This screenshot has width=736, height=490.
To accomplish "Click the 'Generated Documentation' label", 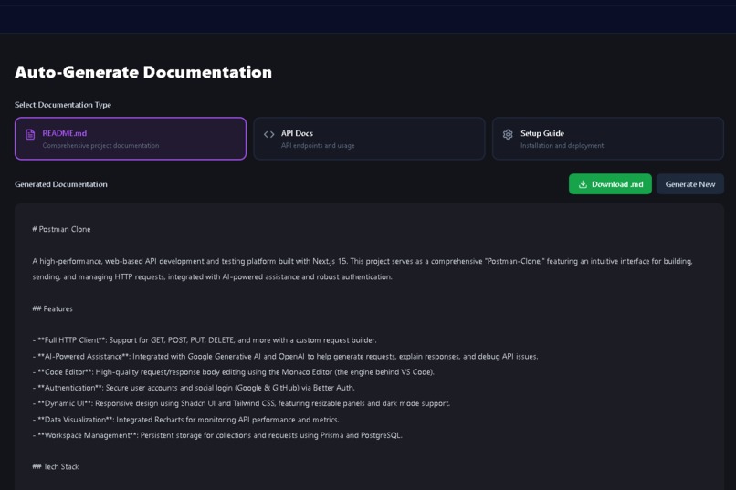I will (x=61, y=184).
